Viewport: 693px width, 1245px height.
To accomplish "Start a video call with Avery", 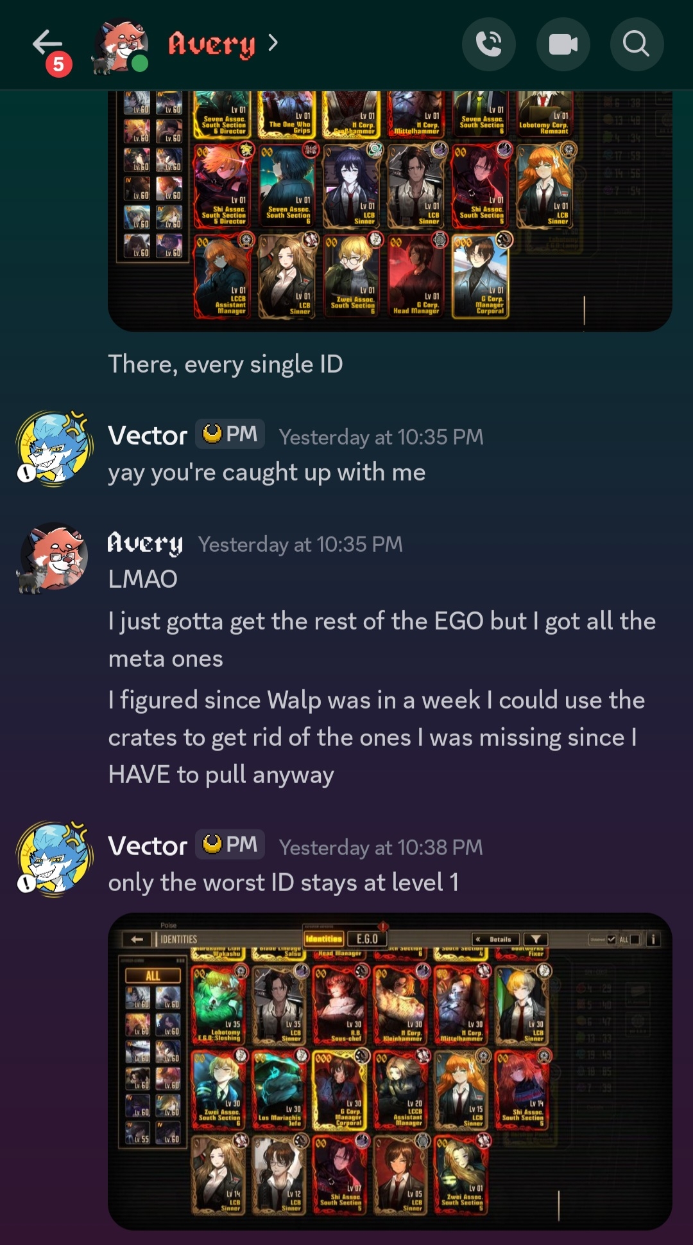I will point(563,44).
